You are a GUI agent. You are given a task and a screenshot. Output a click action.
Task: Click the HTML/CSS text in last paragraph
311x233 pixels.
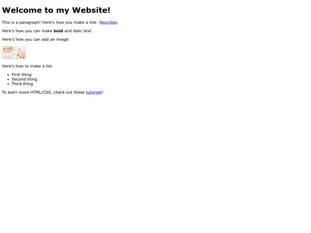tap(41, 92)
